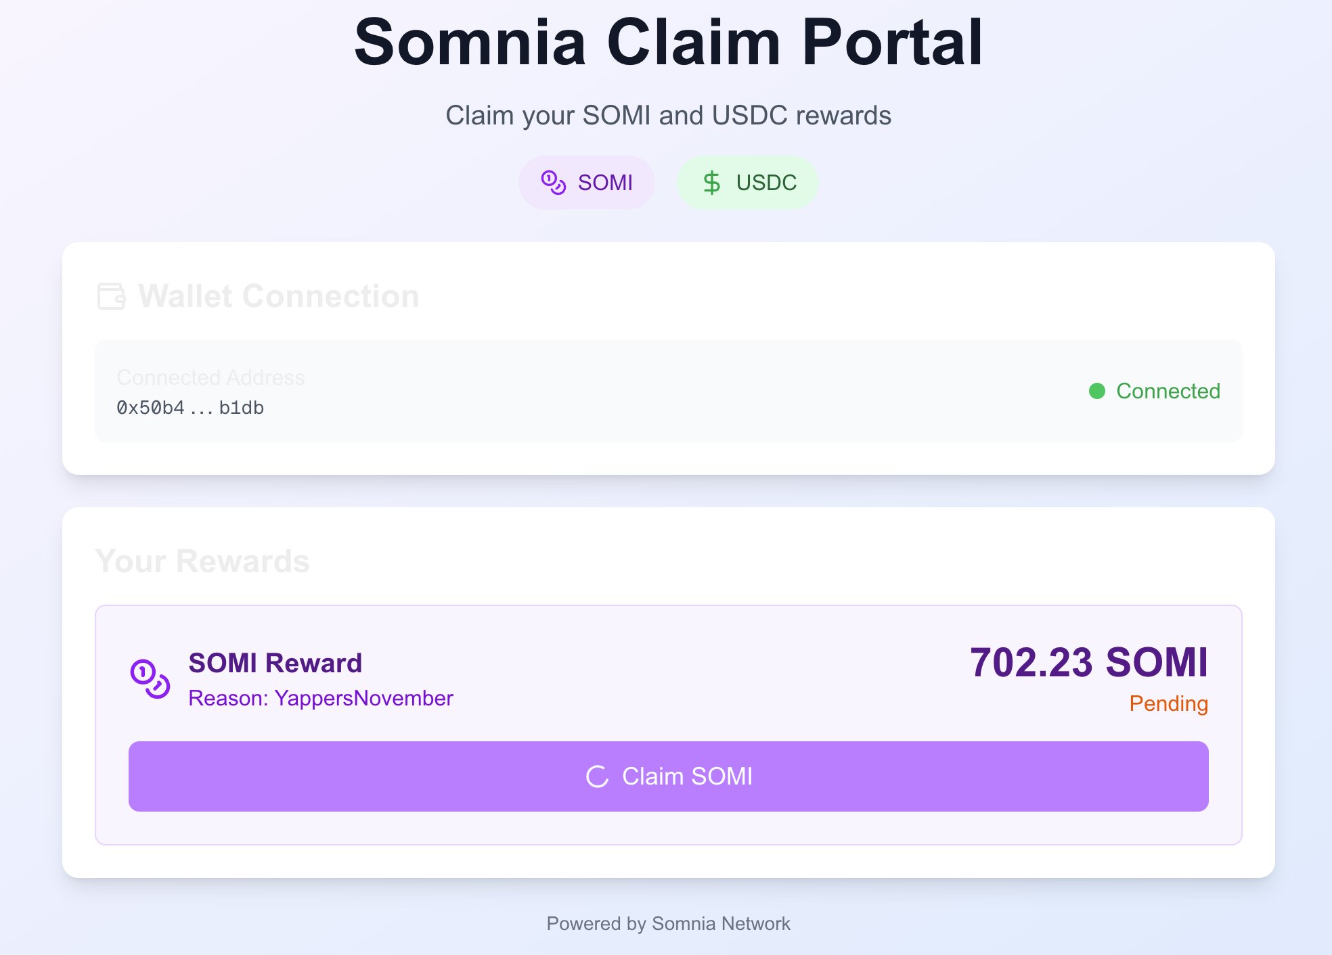This screenshot has width=1332, height=955.
Task: Click the purple coins icon beside SOMI Reward
Action: coord(150,678)
